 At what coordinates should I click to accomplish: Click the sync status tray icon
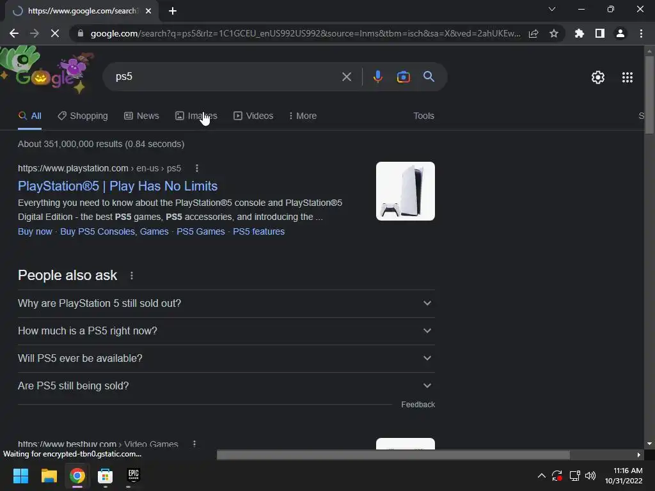coord(557,476)
